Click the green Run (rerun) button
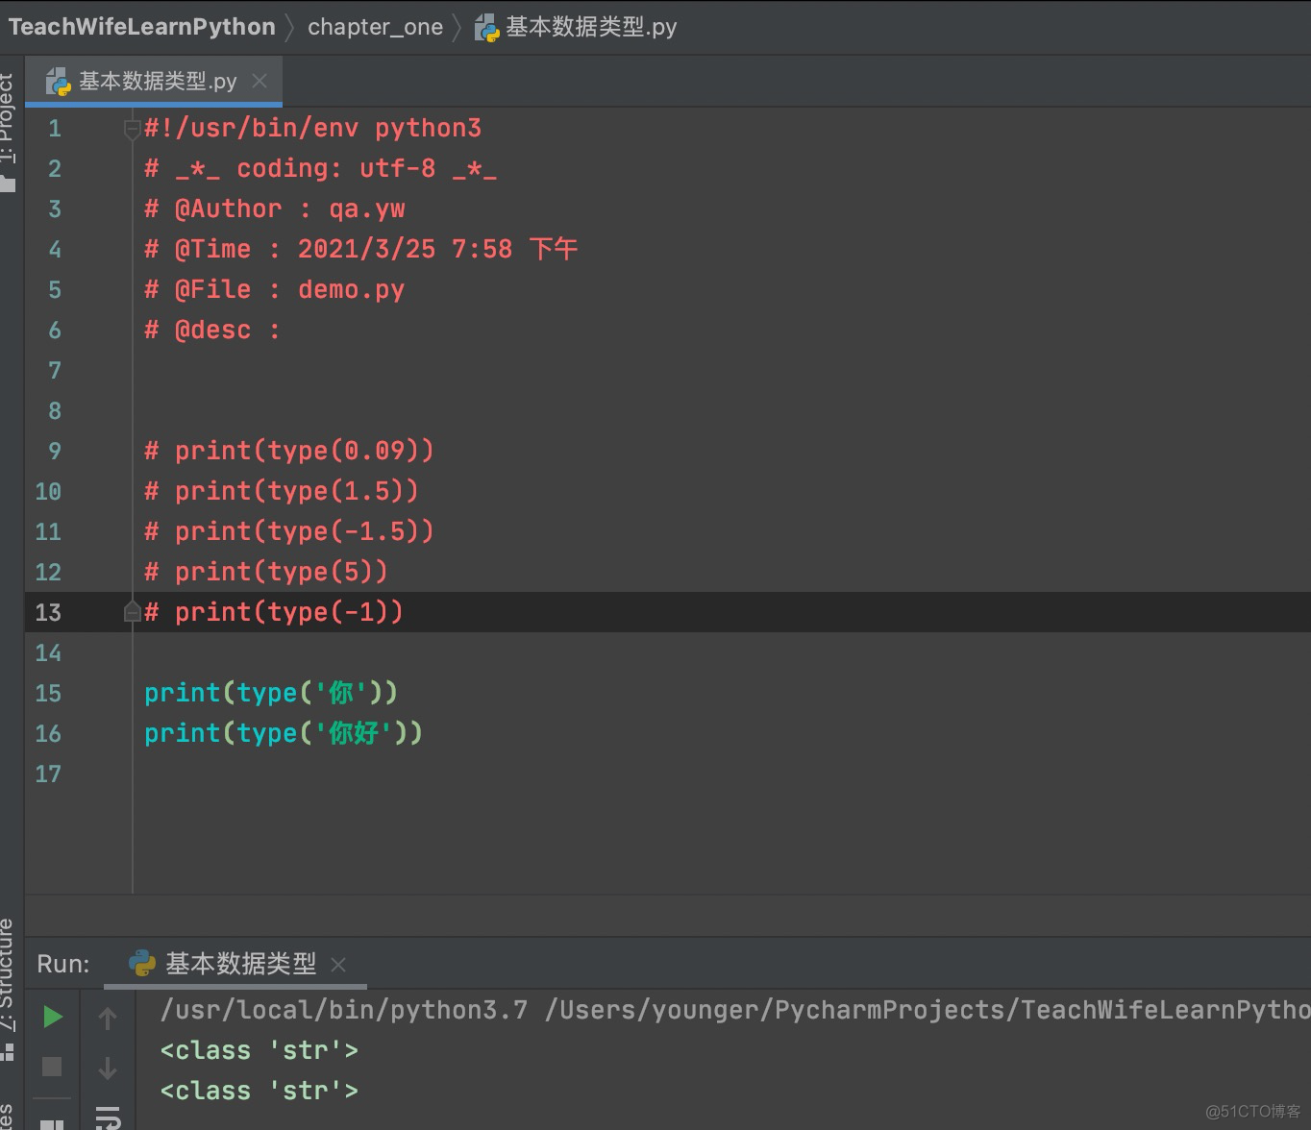The image size is (1311, 1130). pos(53,1017)
